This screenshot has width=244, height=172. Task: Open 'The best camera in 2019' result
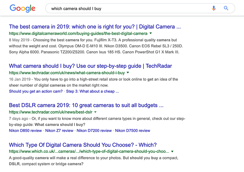pyautogui.click(x=95, y=27)
